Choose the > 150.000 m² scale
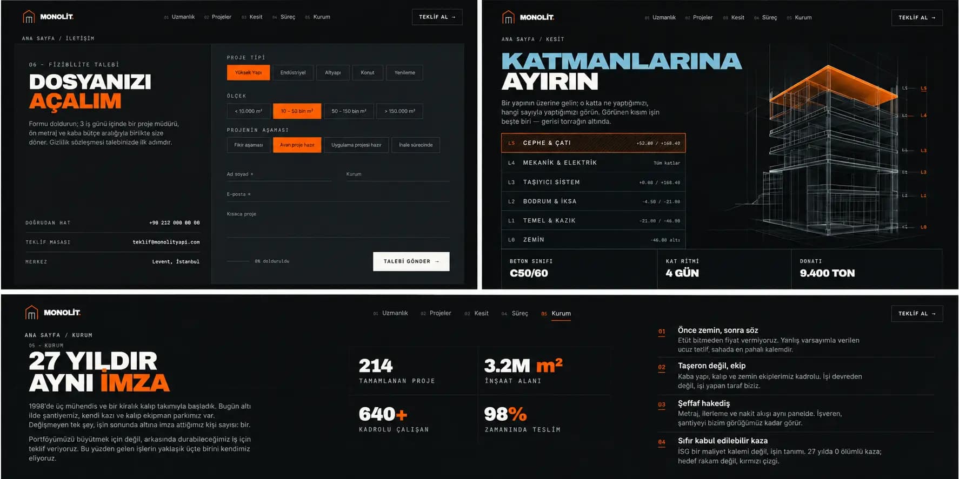The width and height of the screenshot is (959, 479). coord(399,111)
